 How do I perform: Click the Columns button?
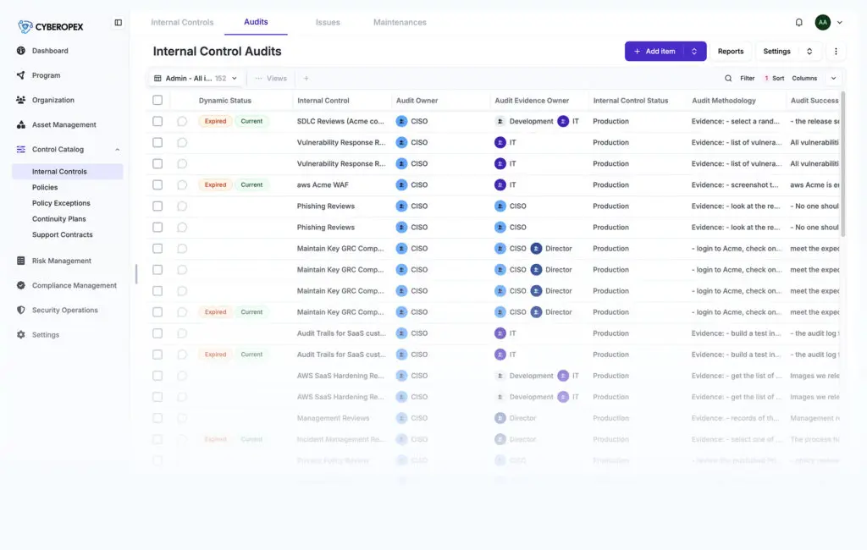click(804, 79)
